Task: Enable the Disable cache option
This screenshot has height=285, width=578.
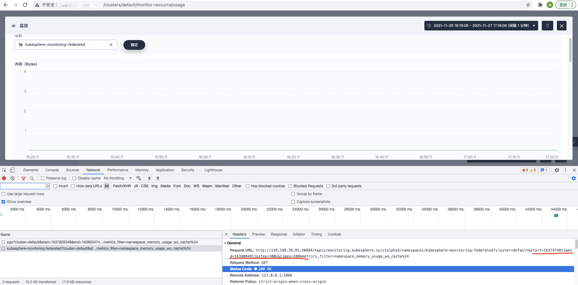Action: [x=74, y=178]
